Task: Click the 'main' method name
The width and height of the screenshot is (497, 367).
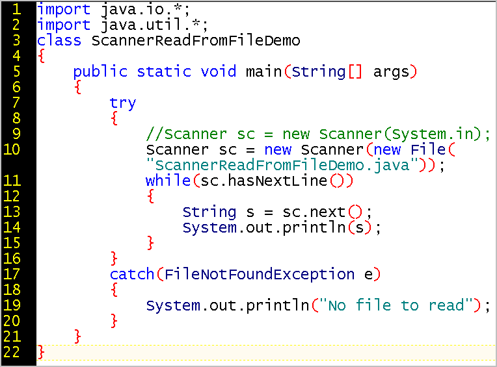Action: click(263, 71)
